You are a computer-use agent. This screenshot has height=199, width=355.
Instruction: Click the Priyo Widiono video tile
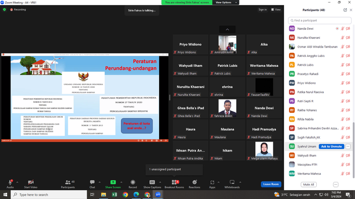pos(190,44)
